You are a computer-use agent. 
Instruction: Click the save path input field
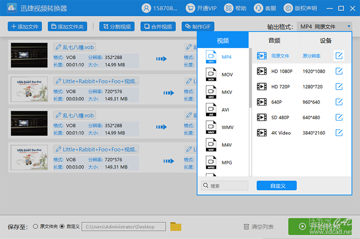coord(124,227)
